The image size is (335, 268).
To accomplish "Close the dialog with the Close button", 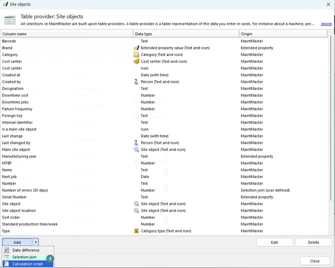I will click(314, 261).
